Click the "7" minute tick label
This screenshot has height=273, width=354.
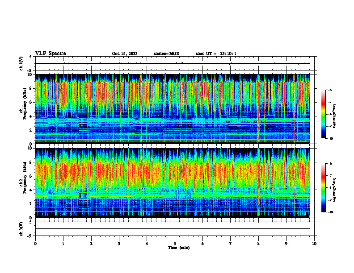point(231,244)
